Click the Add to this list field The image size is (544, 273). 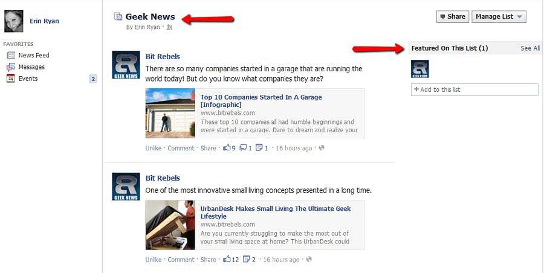click(x=474, y=89)
